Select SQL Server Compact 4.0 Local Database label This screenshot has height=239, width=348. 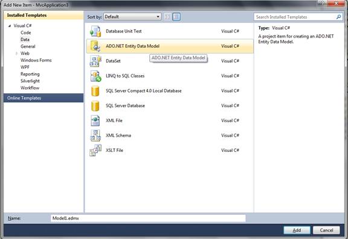144,91
